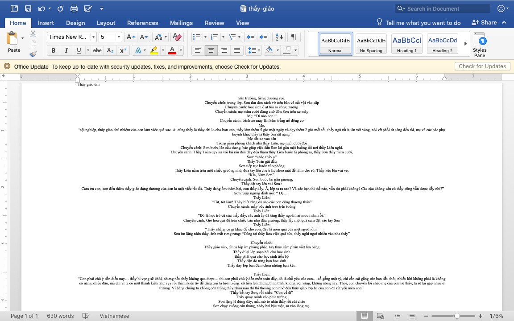Apply the Heading 1 style
The height and width of the screenshot is (321, 514).
[407, 44]
